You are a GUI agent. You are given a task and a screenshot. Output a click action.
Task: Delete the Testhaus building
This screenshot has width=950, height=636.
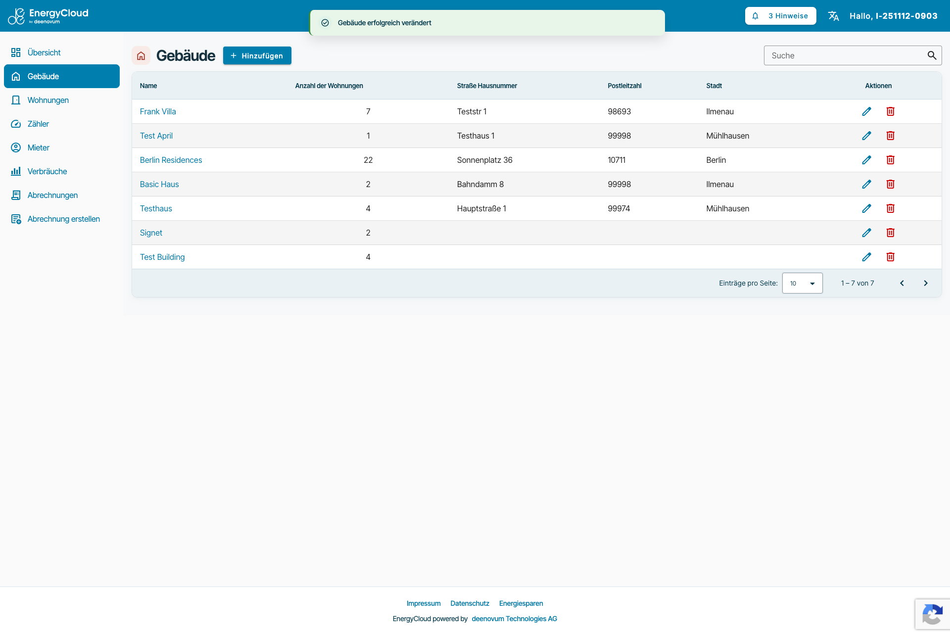[890, 208]
